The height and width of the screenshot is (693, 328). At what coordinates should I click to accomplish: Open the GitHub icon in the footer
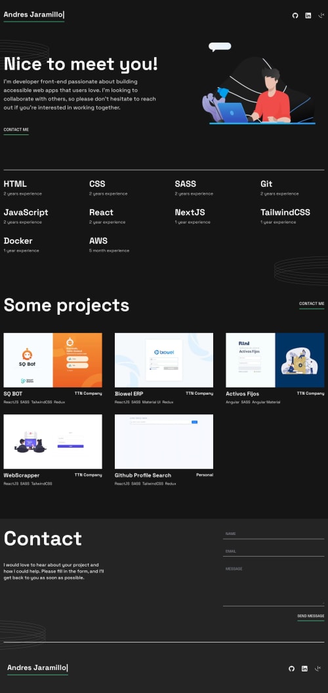(291, 668)
